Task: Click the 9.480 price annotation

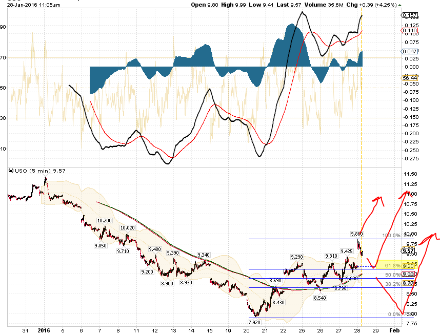Action: [x=155, y=249]
